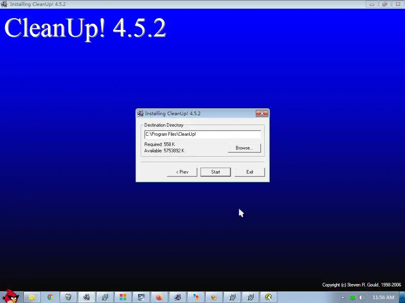Open the Angry Birds styled Start menu
The height and width of the screenshot is (303, 405).
tap(11, 296)
